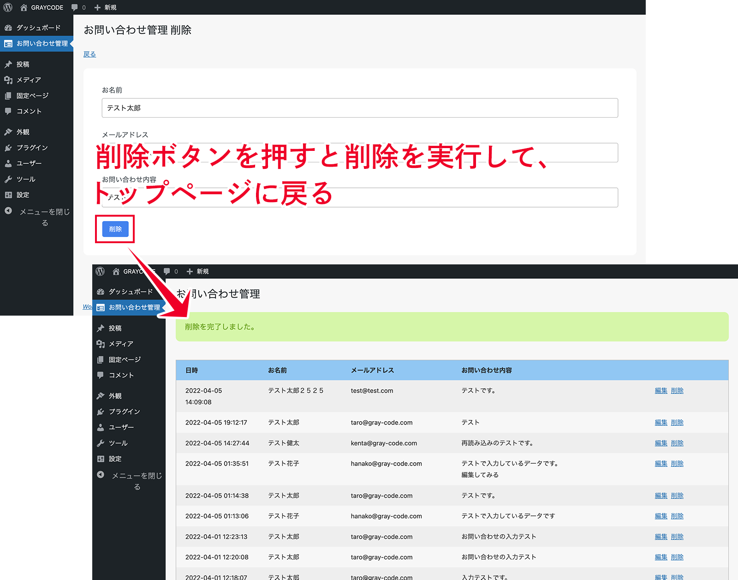Click the お名前 column header
This screenshot has width=738, height=580.
[x=277, y=370]
